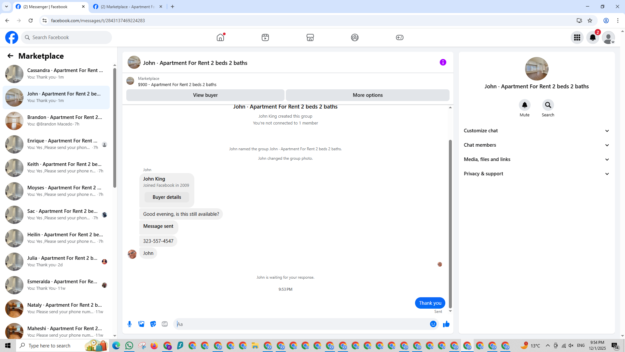Click the Search Facebook field
Screen dimensions: 625x352
coord(66,37)
